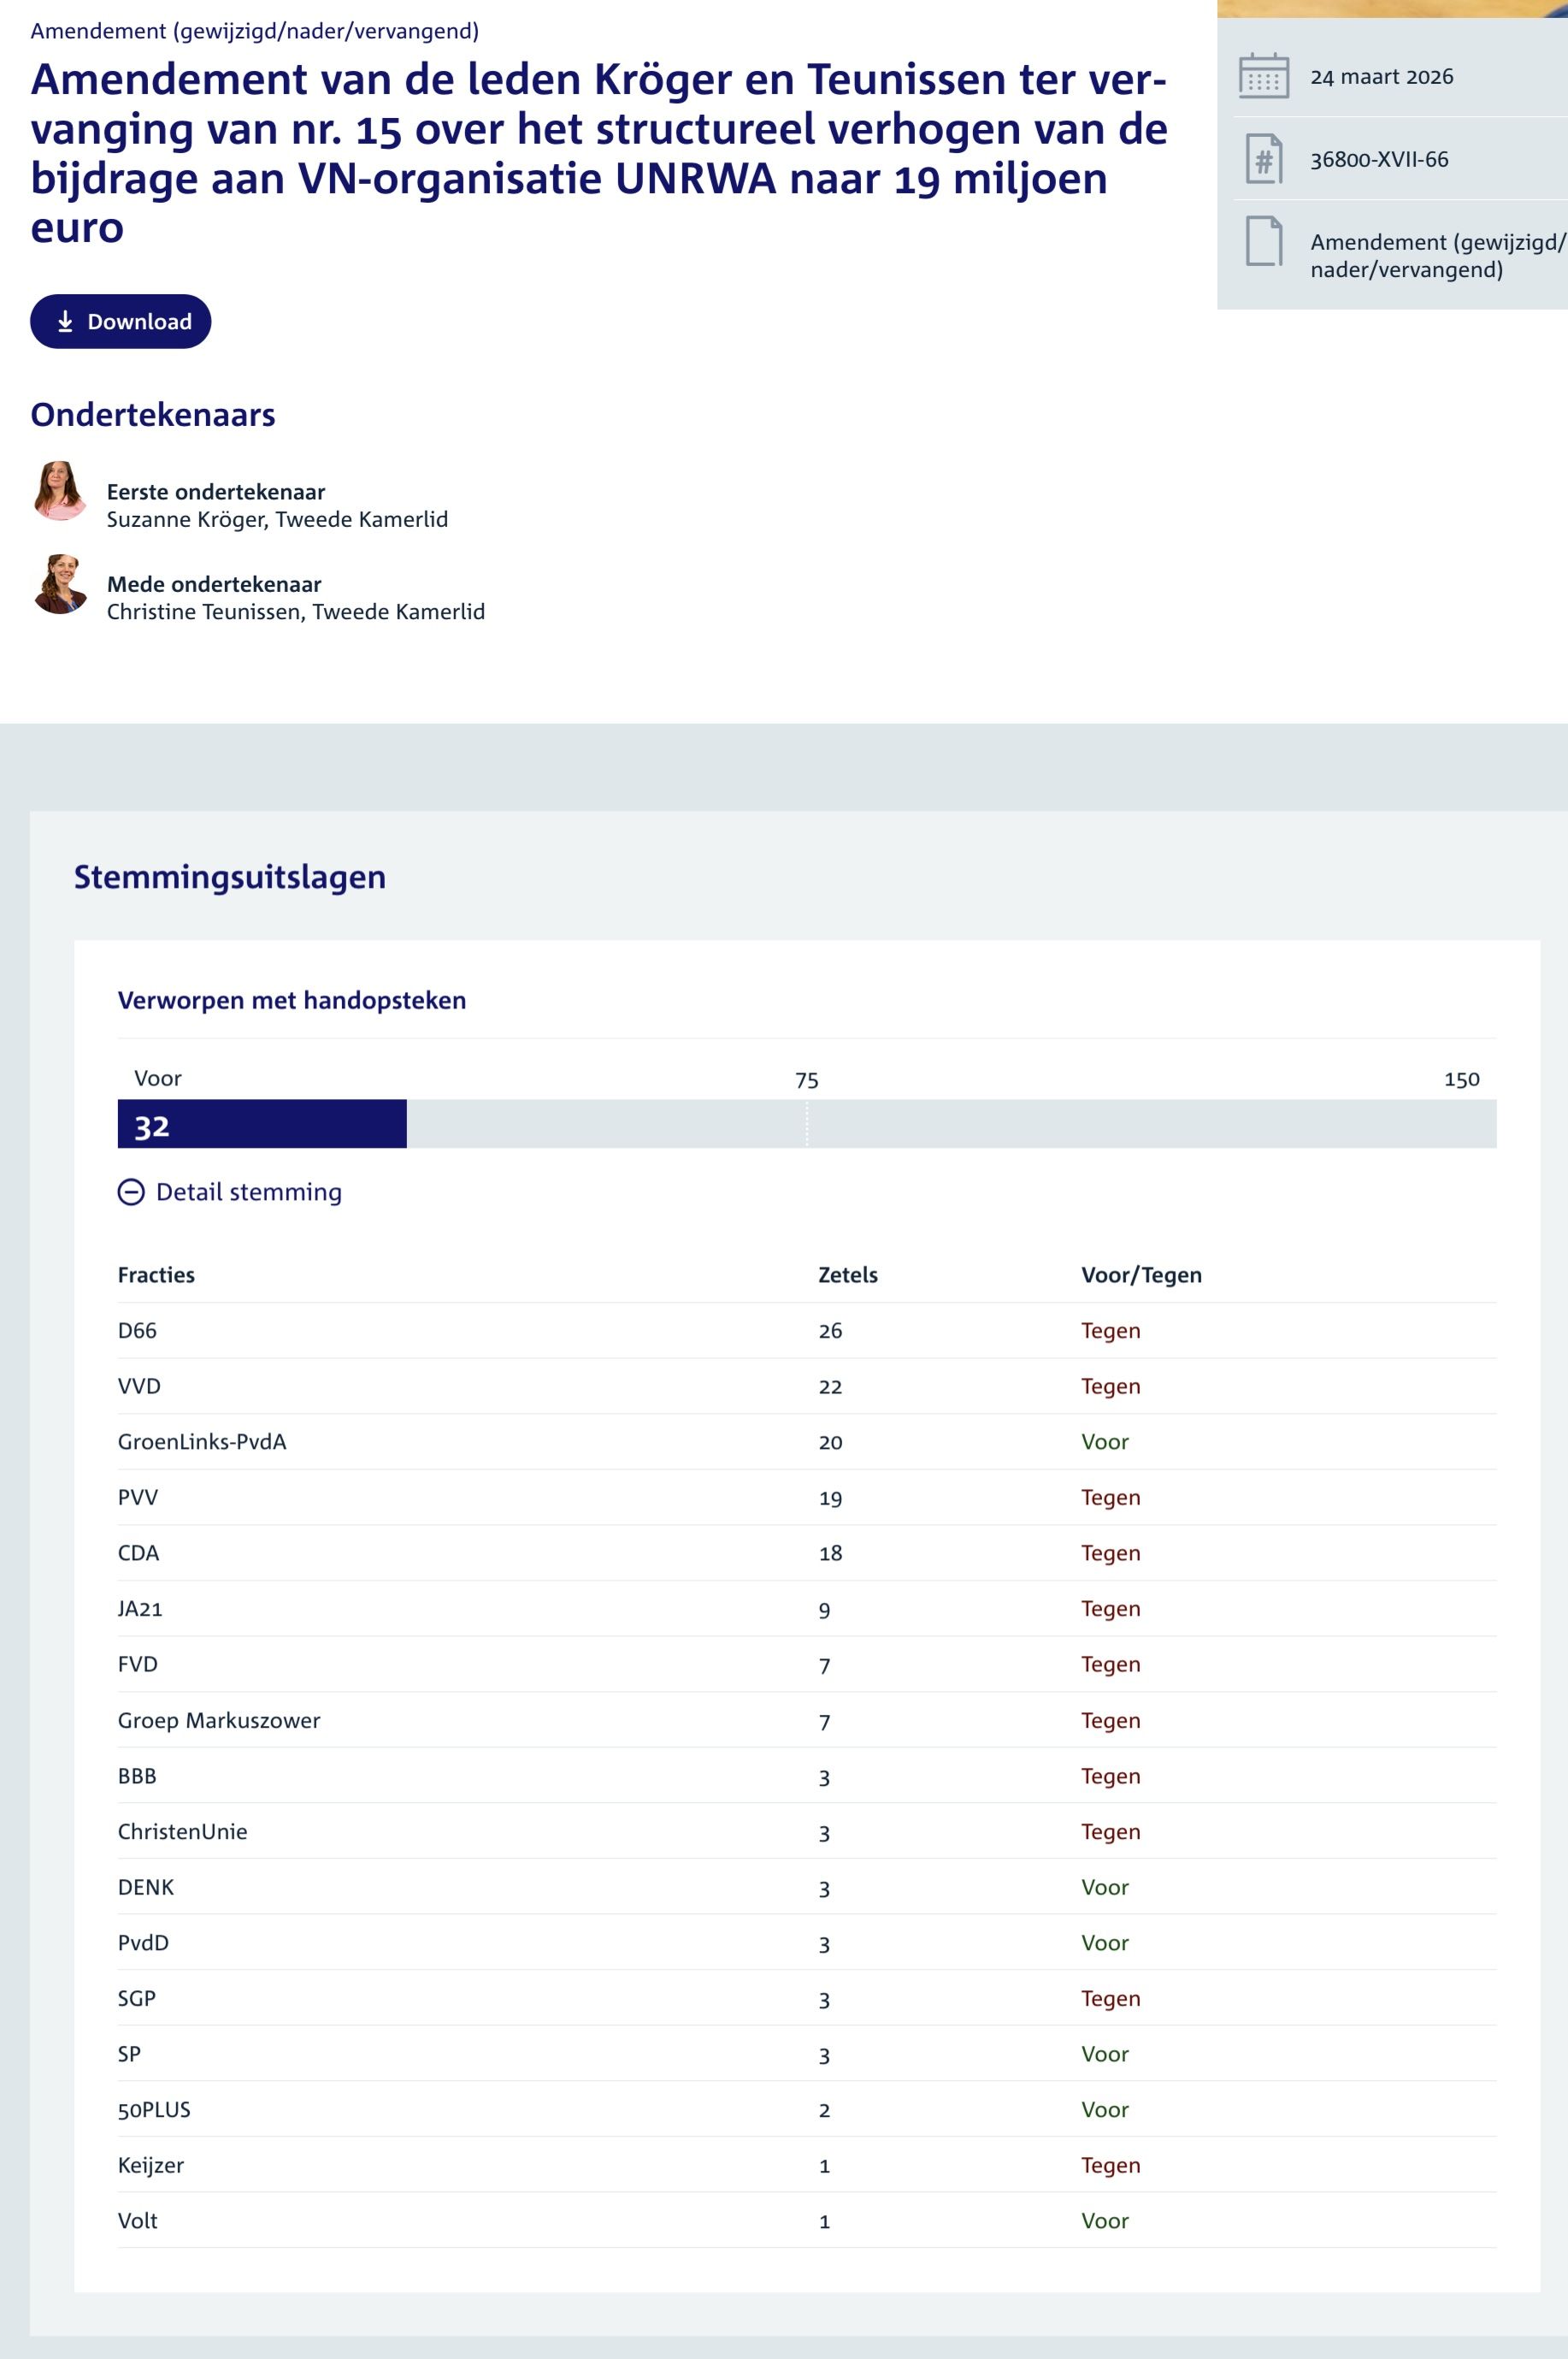Click the minus circle icon before Detail stemming
1568x2359 pixels.
pos(131,1191)
